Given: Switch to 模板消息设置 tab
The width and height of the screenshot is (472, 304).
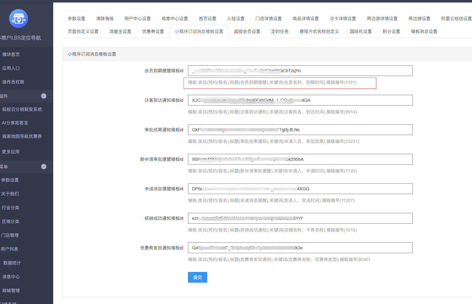Looking at the screenshot, I should [x=424, y=31].
